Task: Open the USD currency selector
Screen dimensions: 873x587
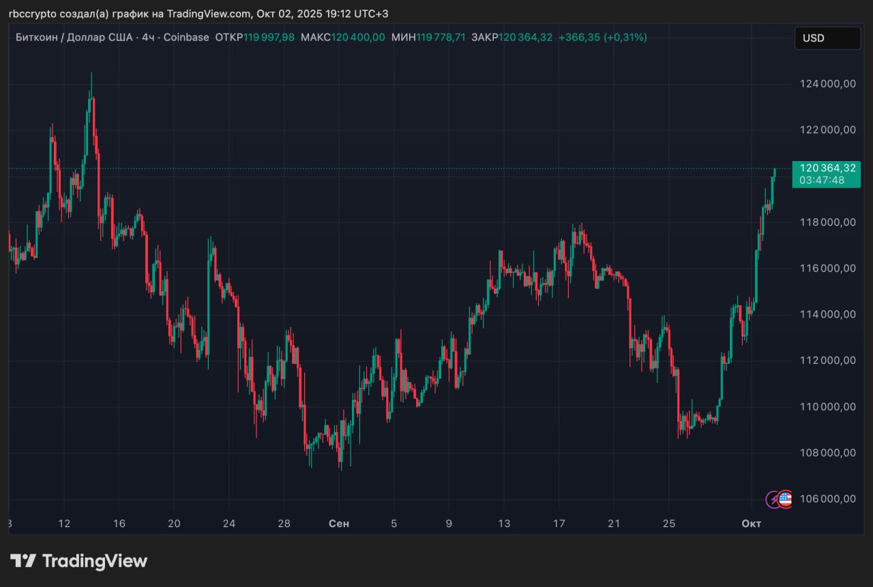Action: [827, 38]
